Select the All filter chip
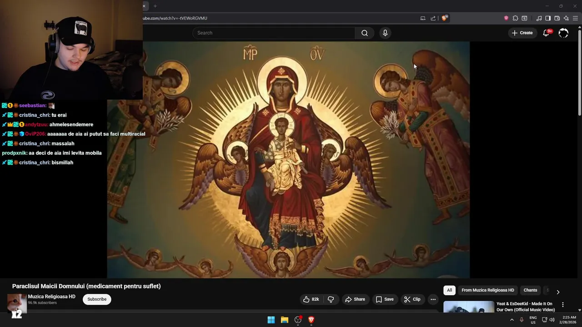The image size is (582, 327). point(449,290)
